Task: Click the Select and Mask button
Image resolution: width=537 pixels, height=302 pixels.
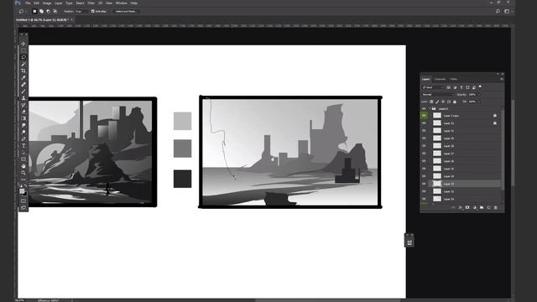Action: point(126,11)
